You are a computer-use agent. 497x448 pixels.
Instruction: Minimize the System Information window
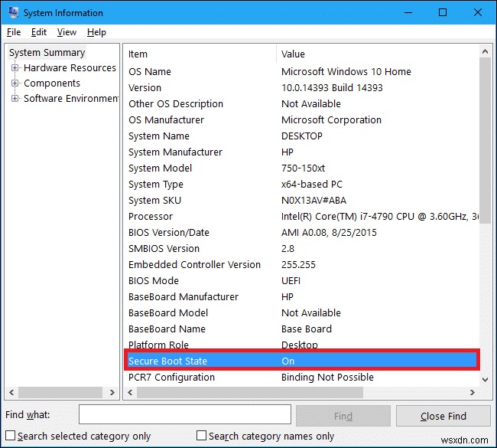(x=408, y=13)
